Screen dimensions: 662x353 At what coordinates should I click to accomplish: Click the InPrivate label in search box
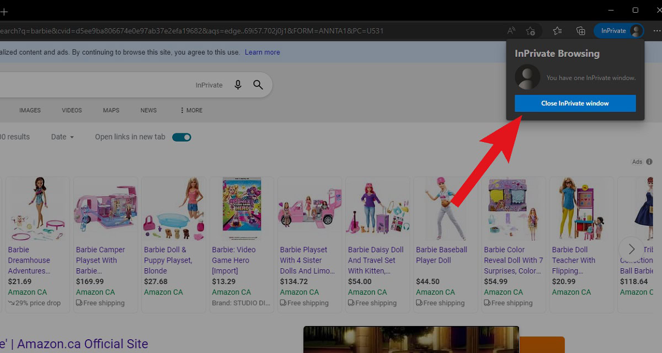[209, 85]
